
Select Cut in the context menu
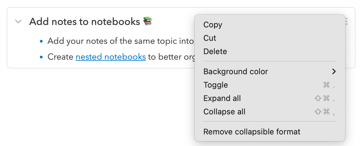210,38
